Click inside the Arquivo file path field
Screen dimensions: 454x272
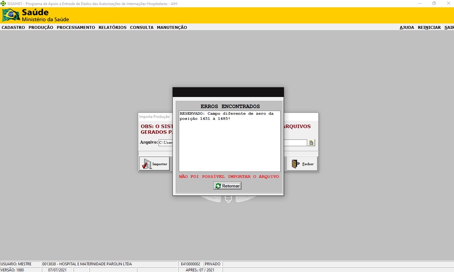pos(165,143)
